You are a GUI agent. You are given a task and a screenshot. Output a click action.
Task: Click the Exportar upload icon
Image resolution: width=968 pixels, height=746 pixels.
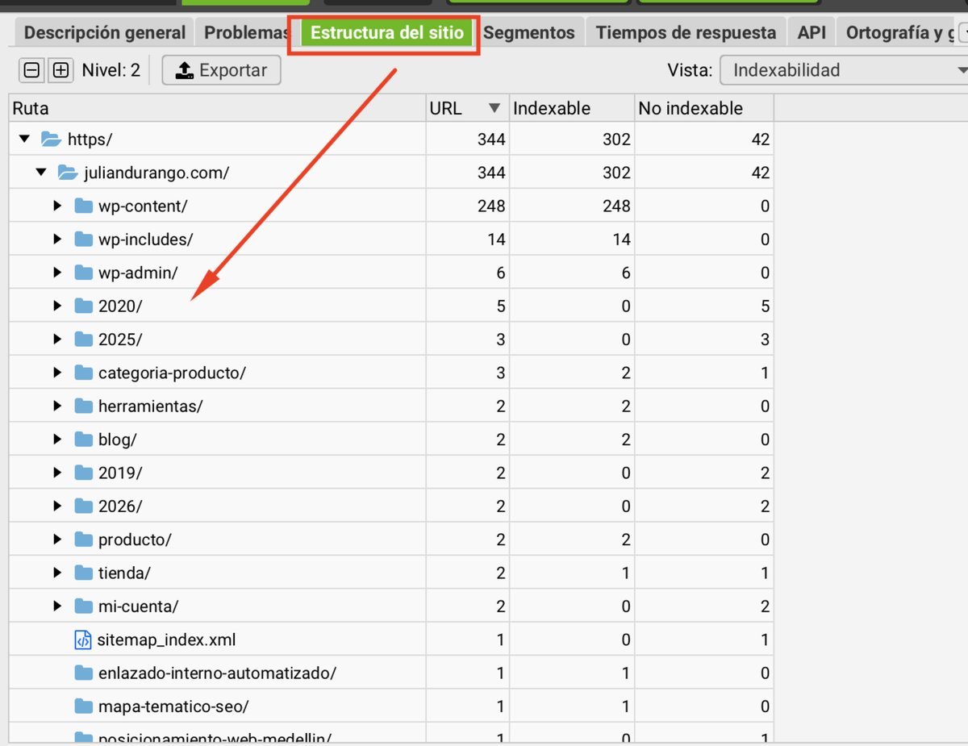coord(183,70)
